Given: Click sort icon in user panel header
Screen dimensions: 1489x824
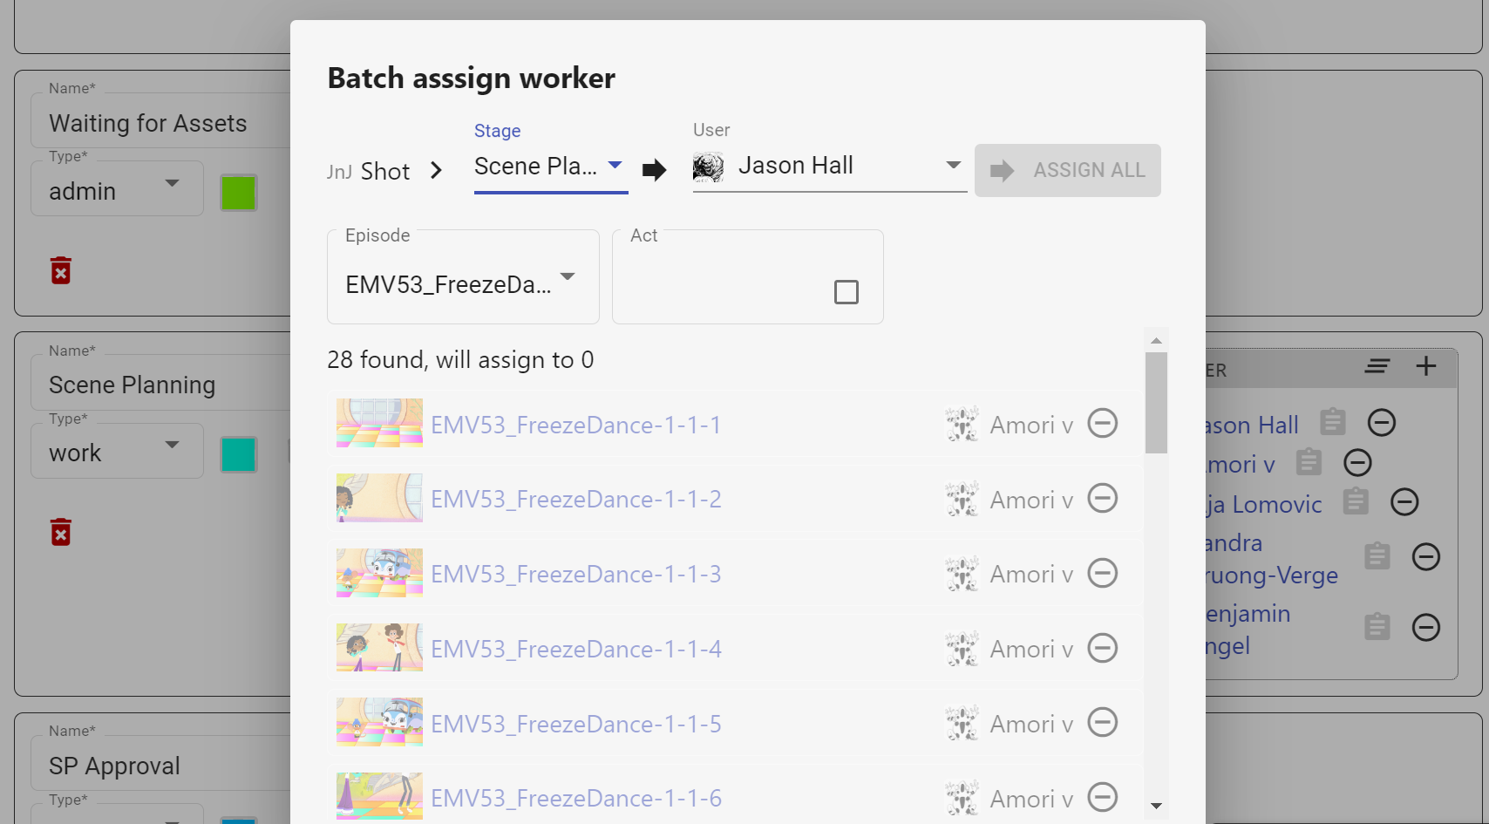Looking at the screenshot, I should (1377, 366).
